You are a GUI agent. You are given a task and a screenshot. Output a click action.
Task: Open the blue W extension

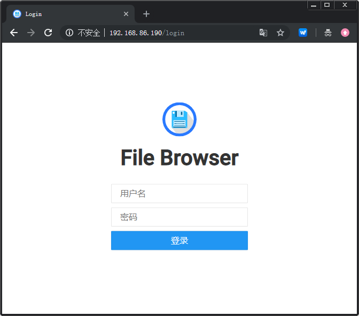(x=303, y=33)
